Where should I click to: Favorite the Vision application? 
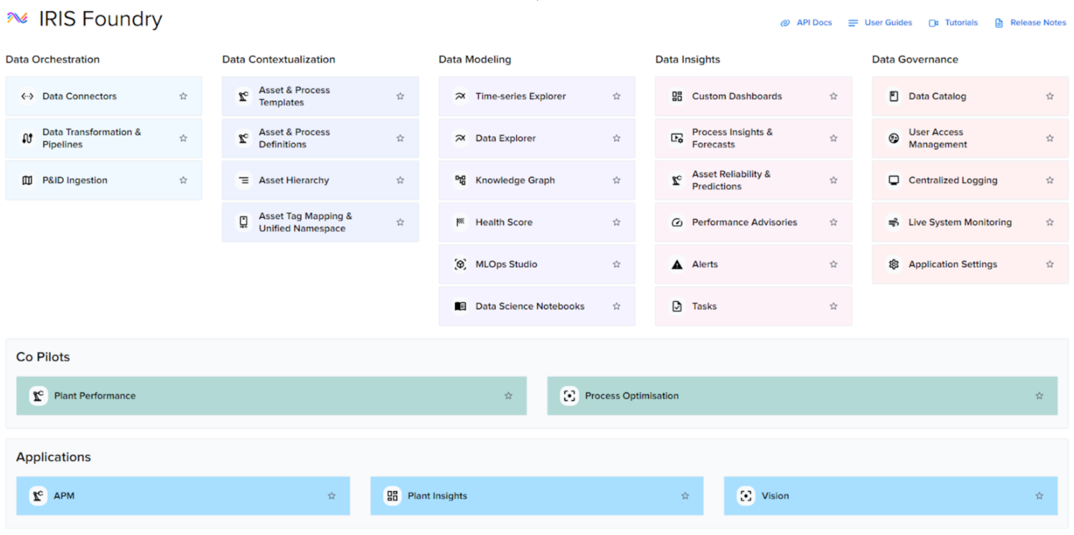pos(1038,496)
